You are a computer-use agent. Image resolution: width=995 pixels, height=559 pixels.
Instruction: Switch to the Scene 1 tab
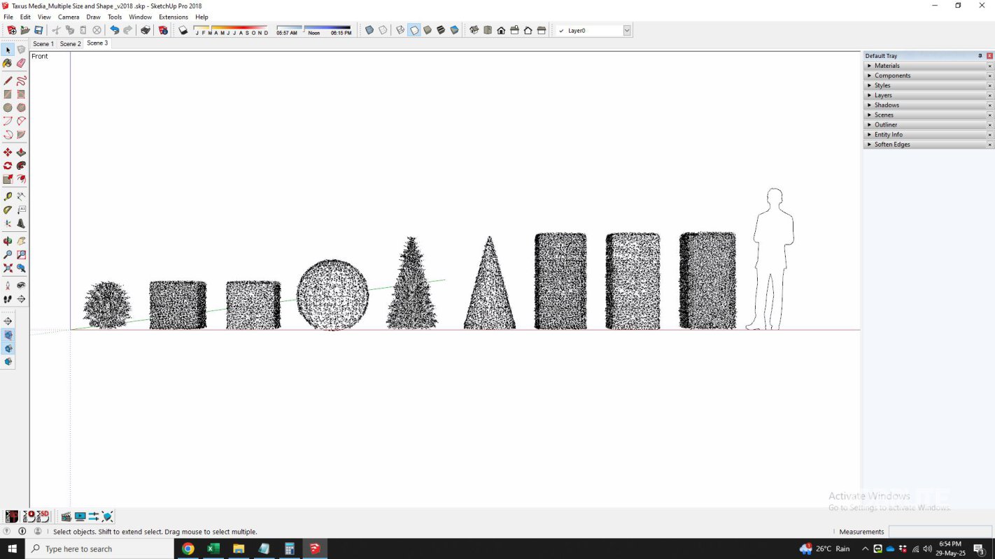point(43,43)
